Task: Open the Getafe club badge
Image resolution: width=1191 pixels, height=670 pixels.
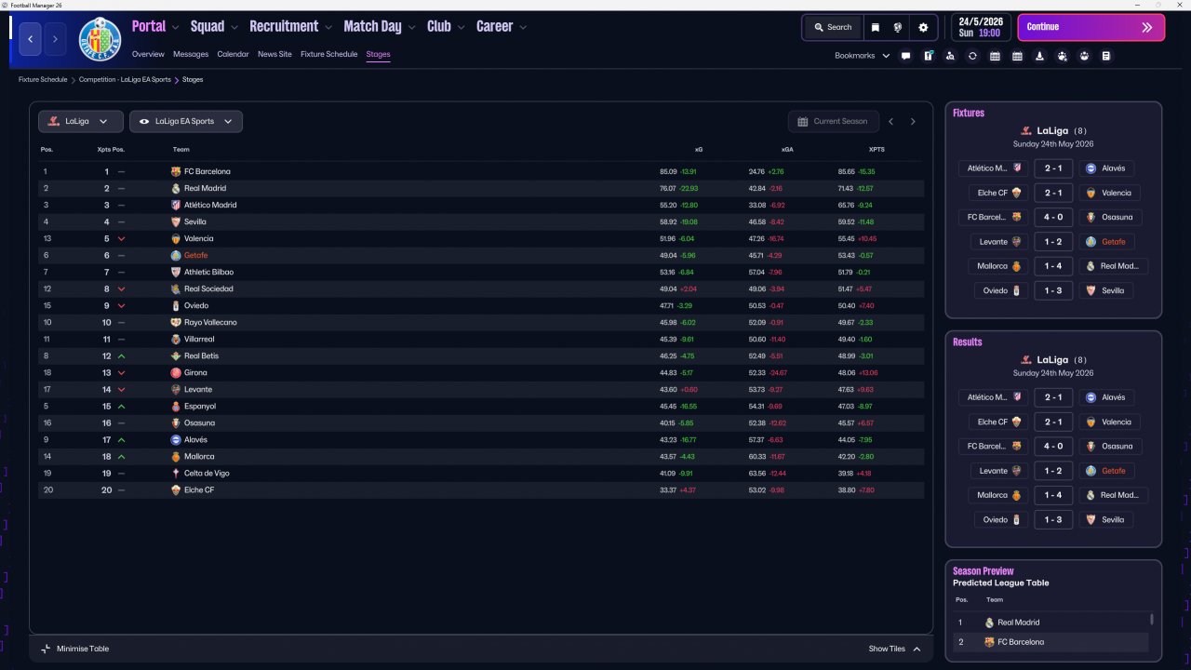Action: (x=100, y=38)
